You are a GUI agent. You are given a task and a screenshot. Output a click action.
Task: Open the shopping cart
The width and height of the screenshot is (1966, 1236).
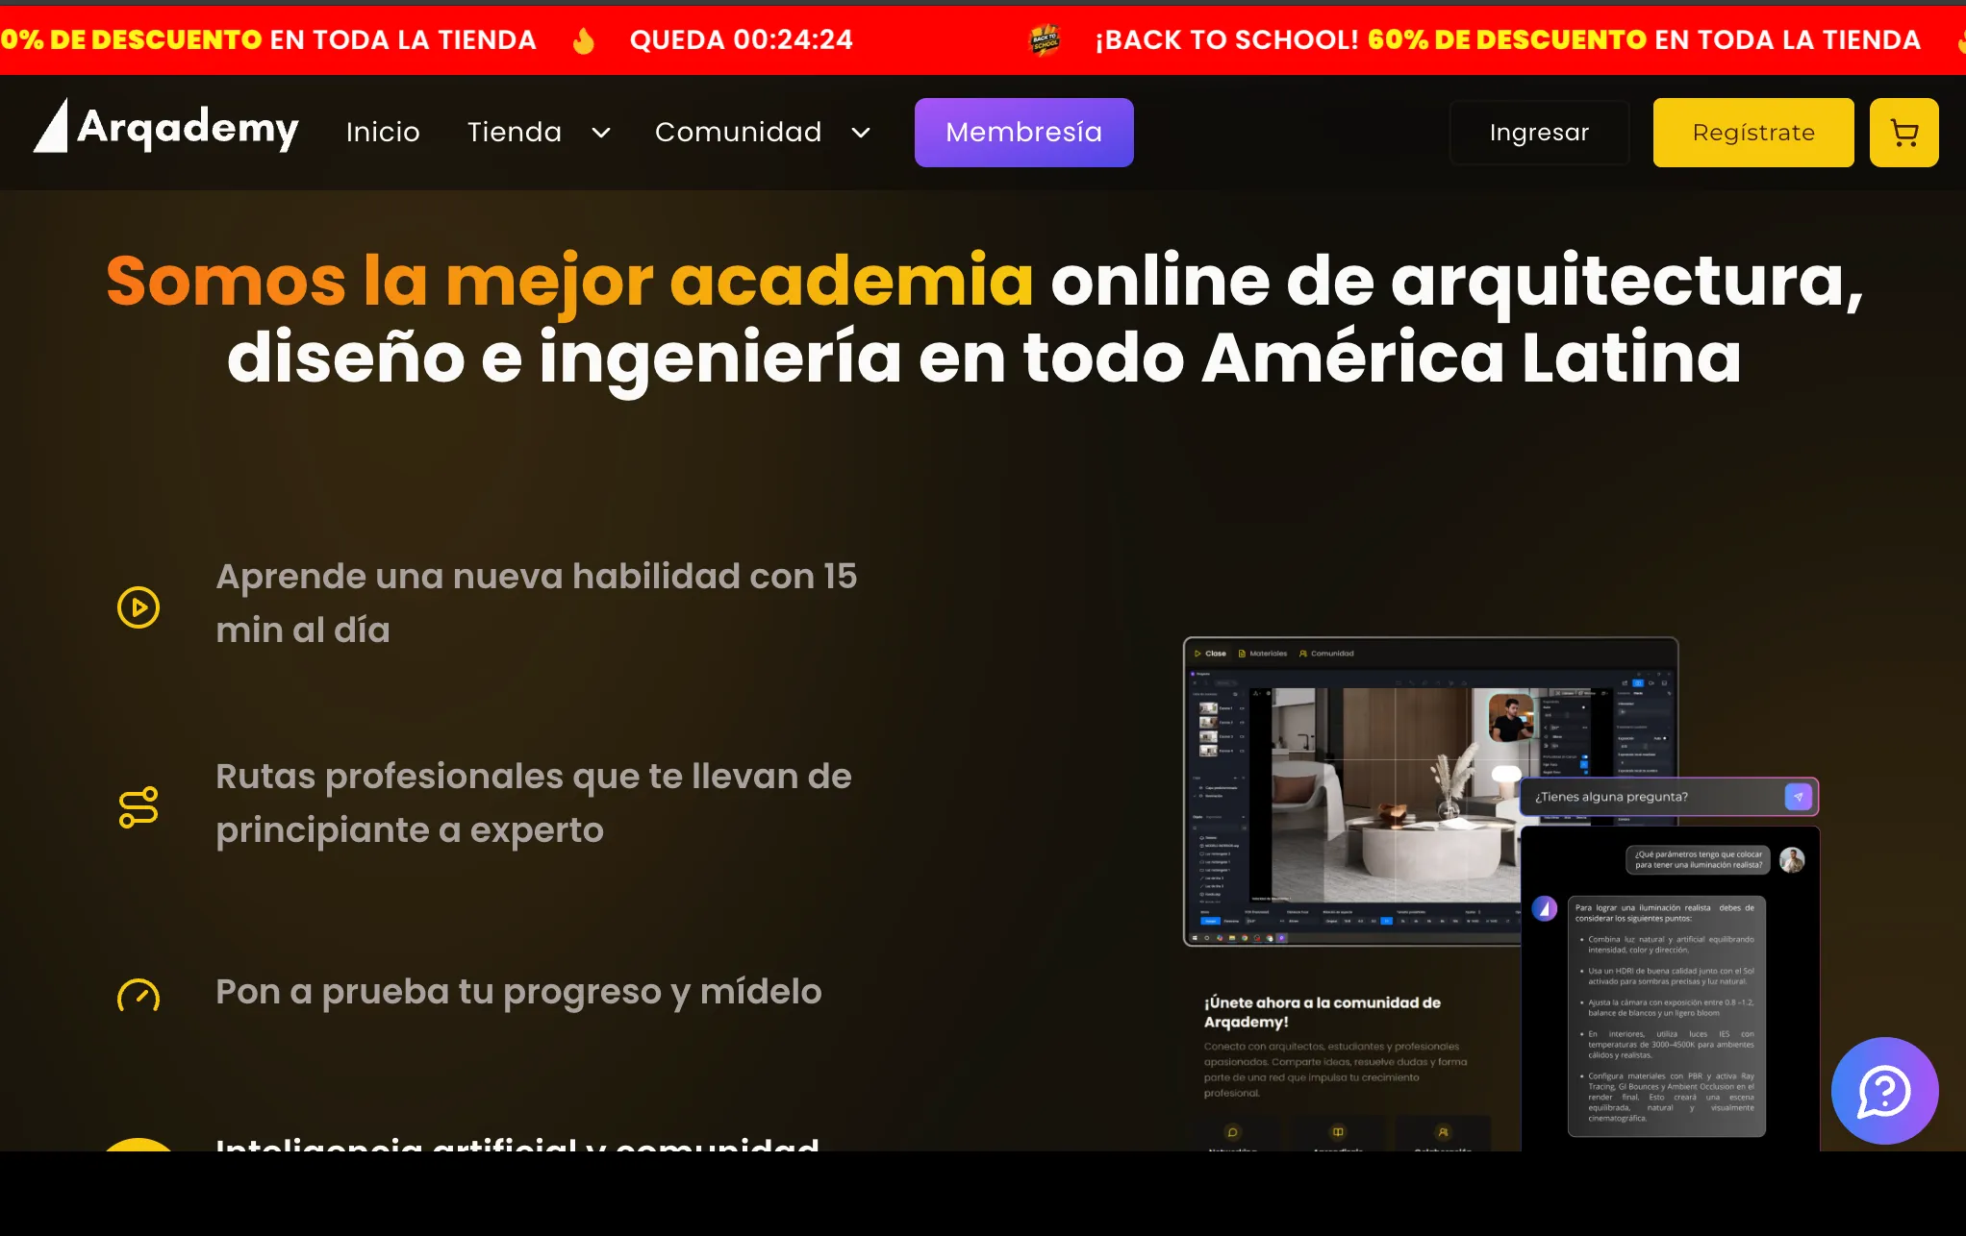pos(1903,133)
